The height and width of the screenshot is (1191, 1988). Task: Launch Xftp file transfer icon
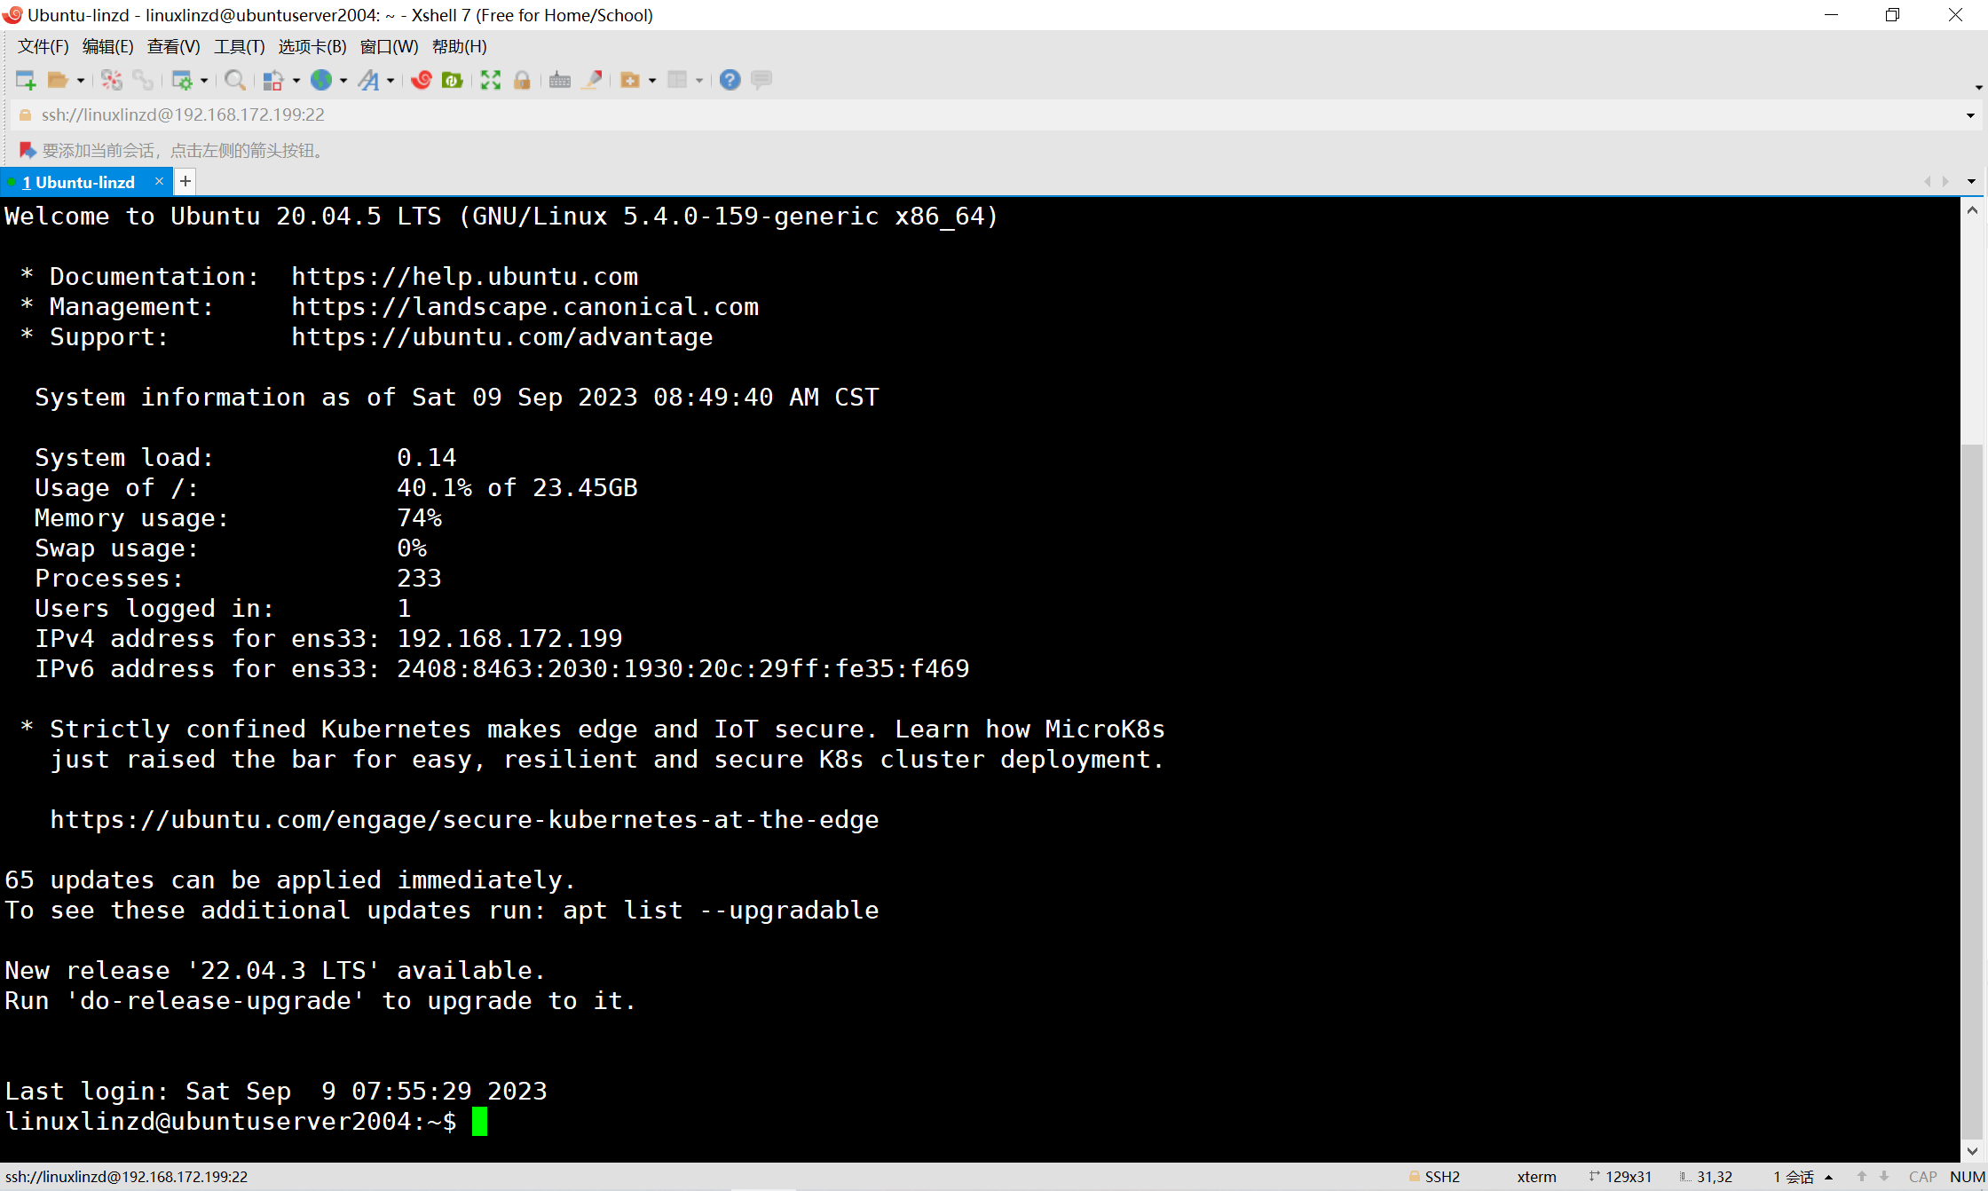453,80
